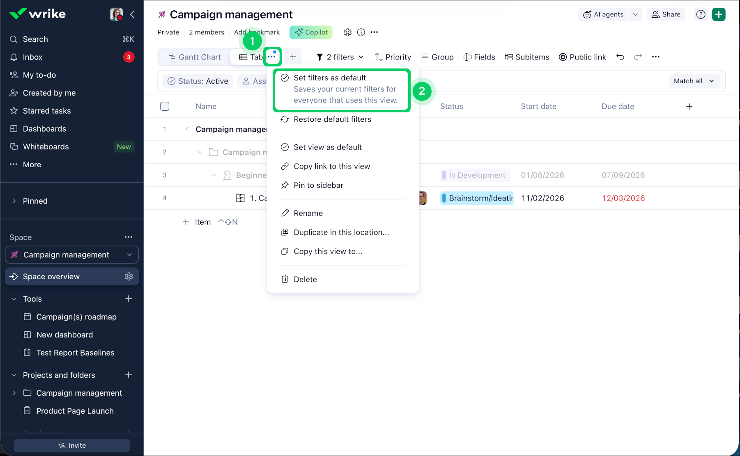Add a new Item row

(x=196, y=222)
